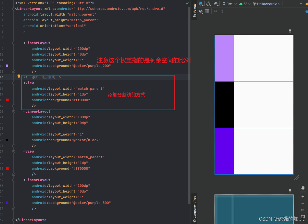The width and height of the screenshot is (308, 224).
Task: Click fold end marker on line 13
Action: click(x=14, y=71)
